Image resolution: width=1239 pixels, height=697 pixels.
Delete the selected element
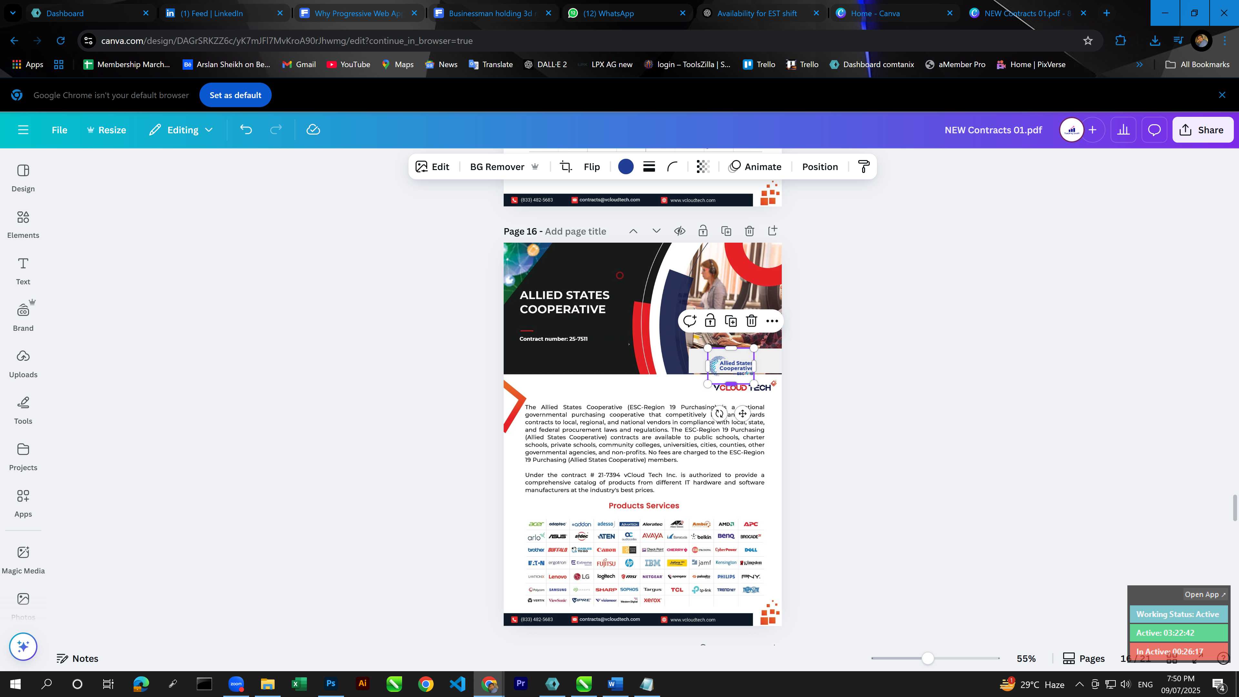click(751, 321)
